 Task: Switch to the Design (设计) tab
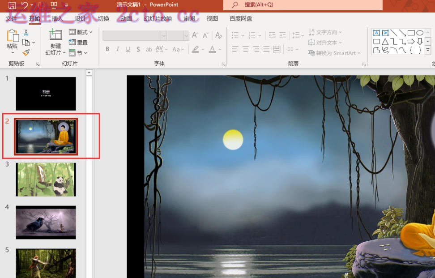click(x=81, y=19)
